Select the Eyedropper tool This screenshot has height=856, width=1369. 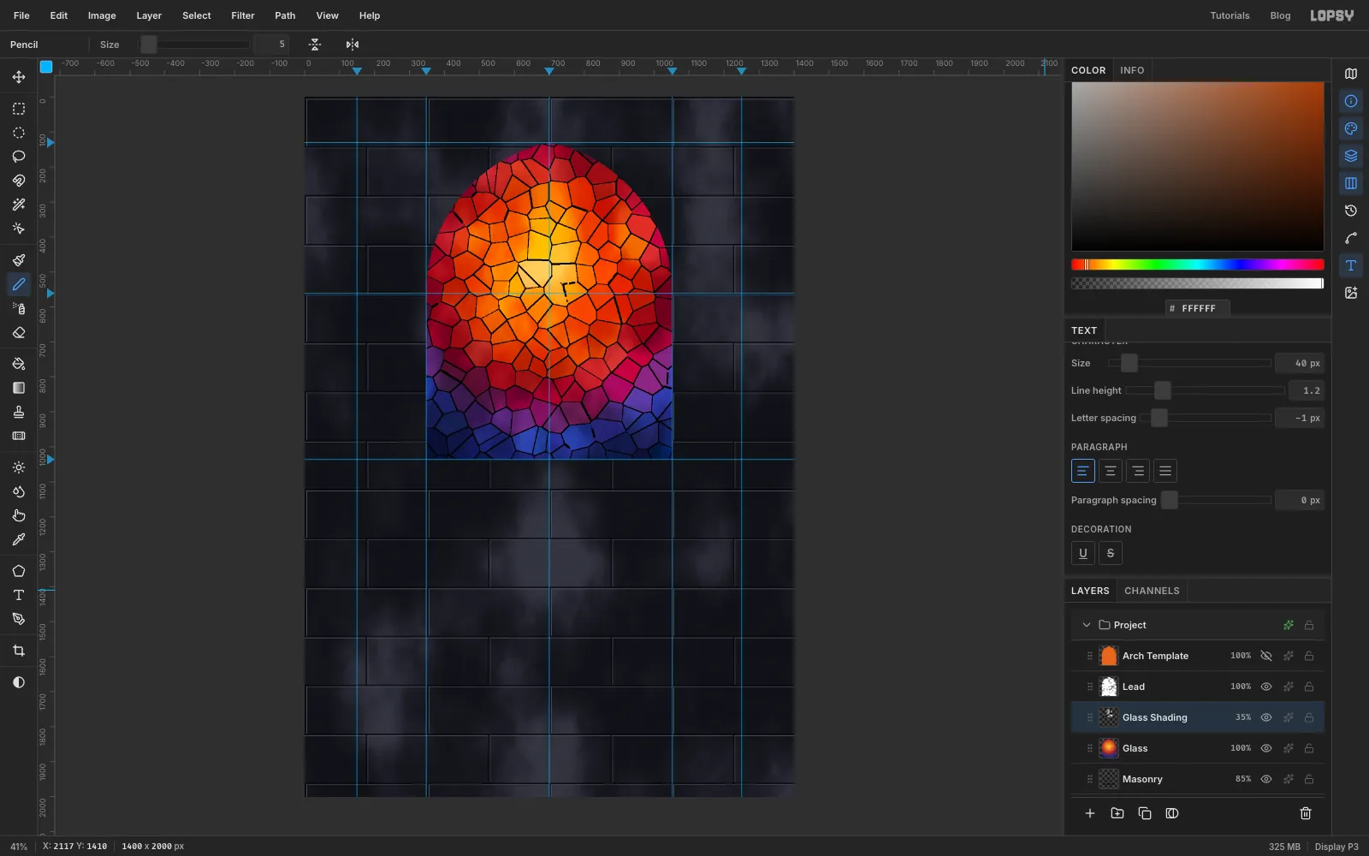tap(19, 539)
